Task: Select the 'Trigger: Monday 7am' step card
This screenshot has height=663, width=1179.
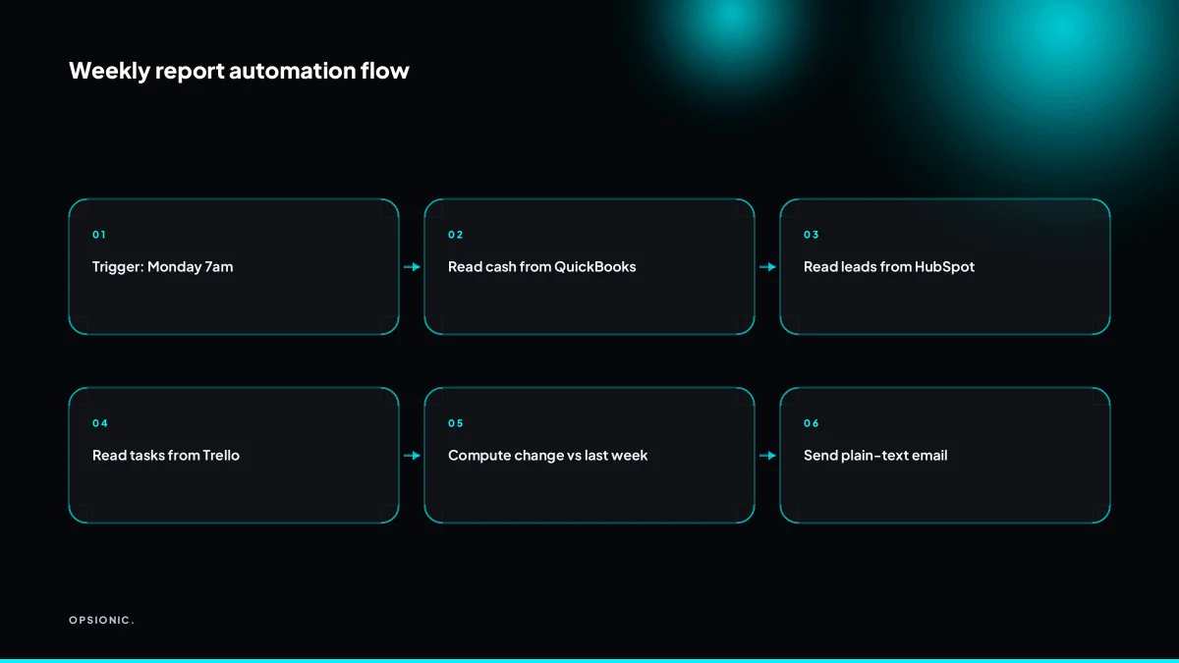Action: tap(234, 267)
